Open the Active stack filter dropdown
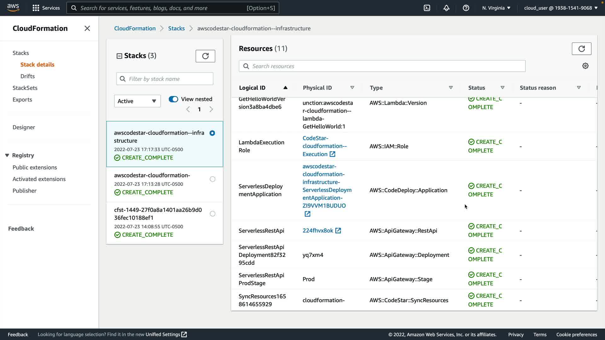Image resolution: width=605 pixels, height=340 pixels. (x=137, y=101)
